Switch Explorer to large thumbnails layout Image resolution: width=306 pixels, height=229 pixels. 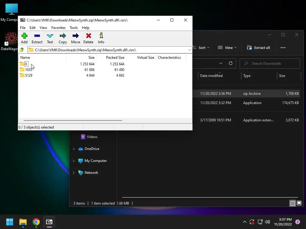[299, 203]
